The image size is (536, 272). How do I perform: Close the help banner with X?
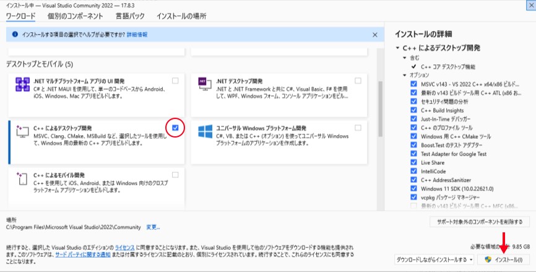click(x=374, y=35)
